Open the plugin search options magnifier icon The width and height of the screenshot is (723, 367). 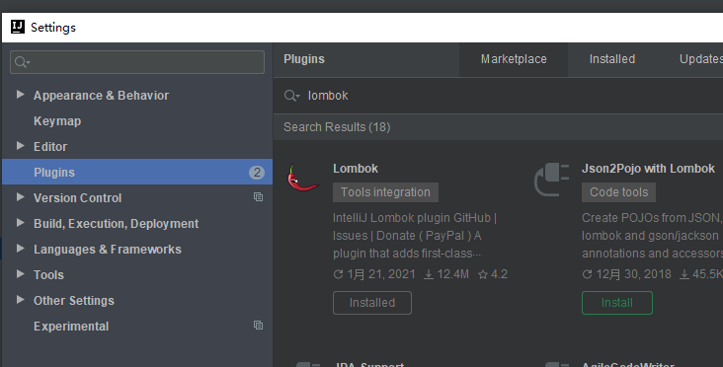click(292, 96)
